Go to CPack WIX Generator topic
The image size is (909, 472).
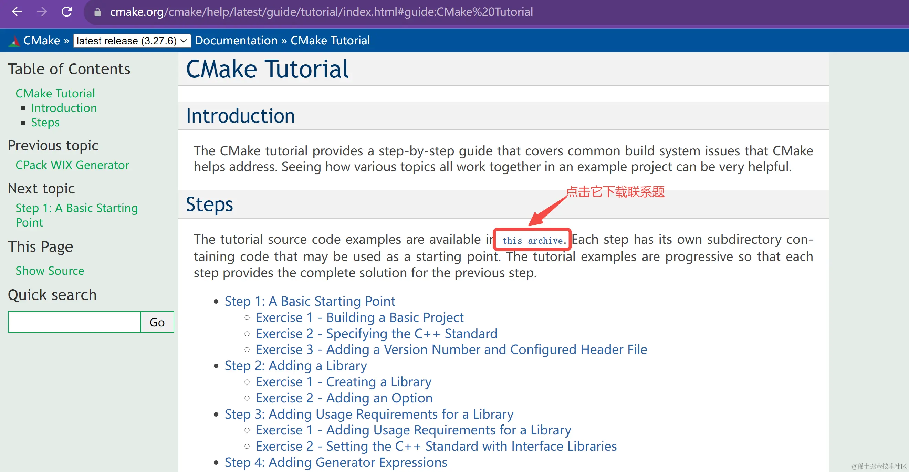(72, 165)
